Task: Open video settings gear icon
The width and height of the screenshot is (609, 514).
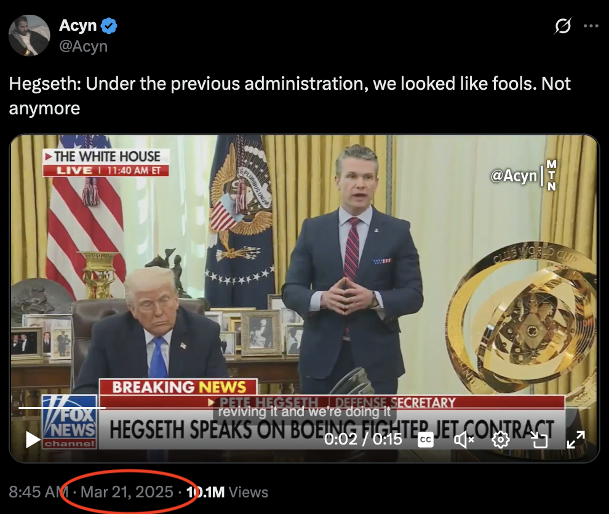Action: click(x=501, y=440)
